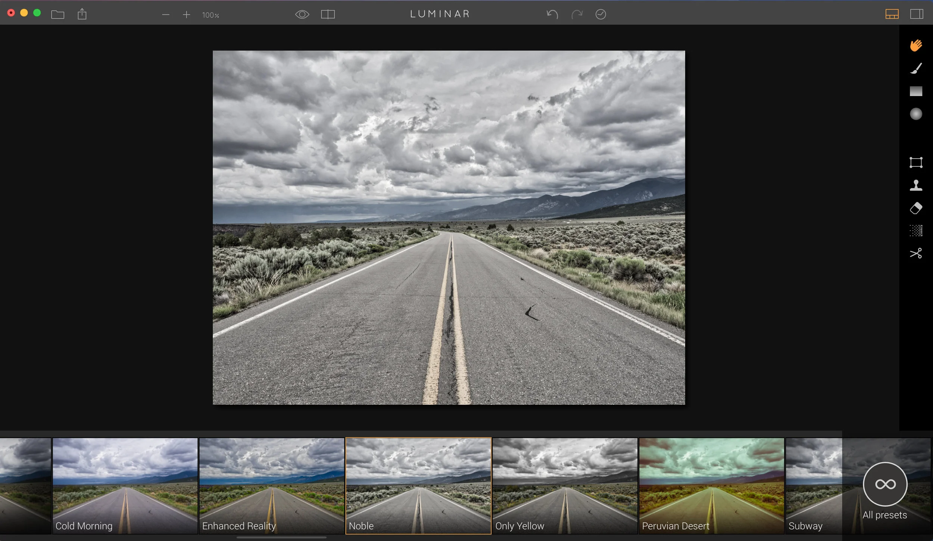Select the Clone Stamp tool
This screenshot has height=541, width=933.
coord(916,185)
